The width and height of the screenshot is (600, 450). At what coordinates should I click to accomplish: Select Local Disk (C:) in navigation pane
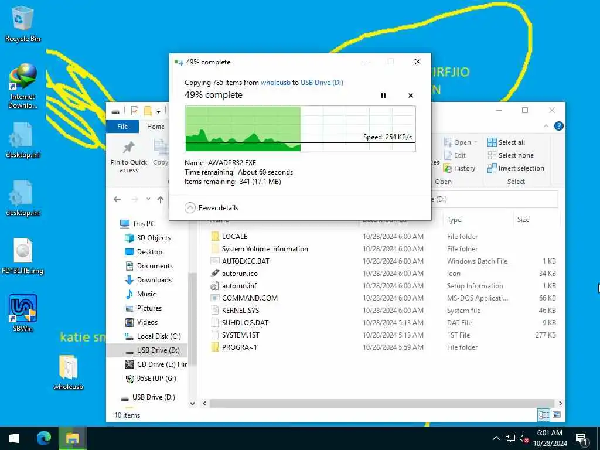[x=153, y=336]
